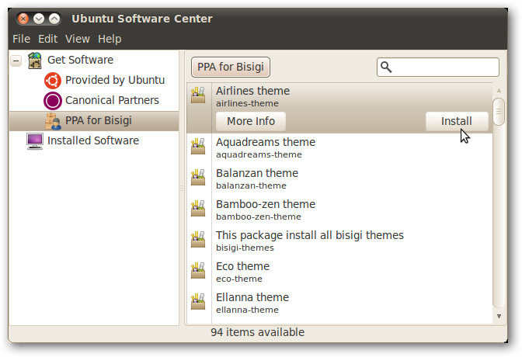Click the Airlines theme package icon

198,95
